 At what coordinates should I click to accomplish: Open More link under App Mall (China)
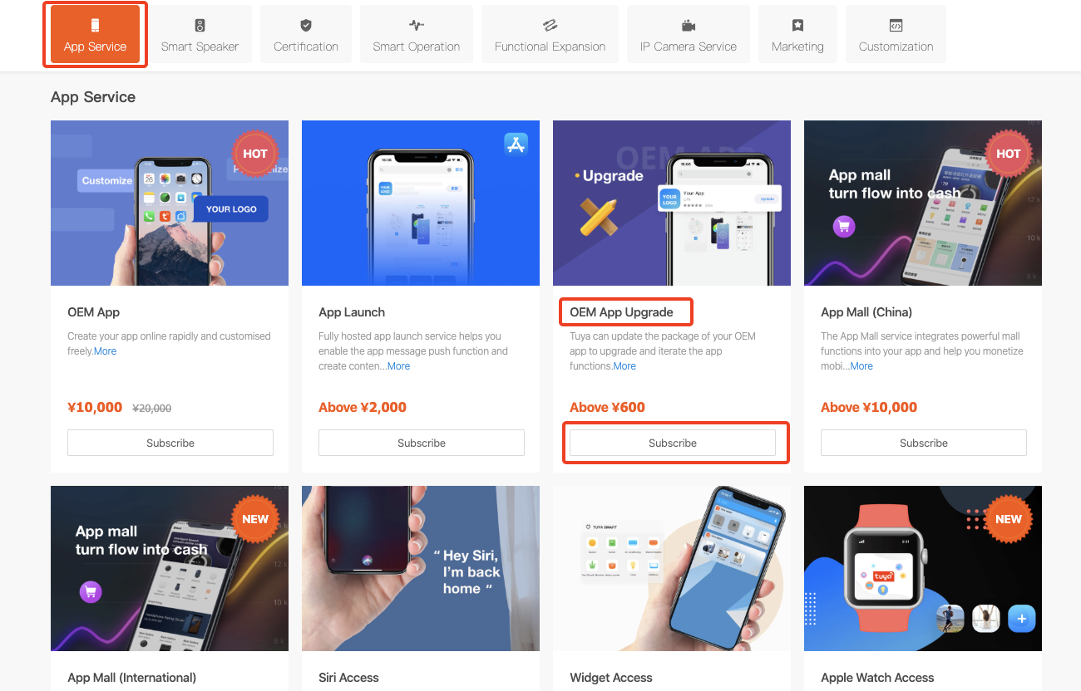pyautogui.click(x=861, y=366)
